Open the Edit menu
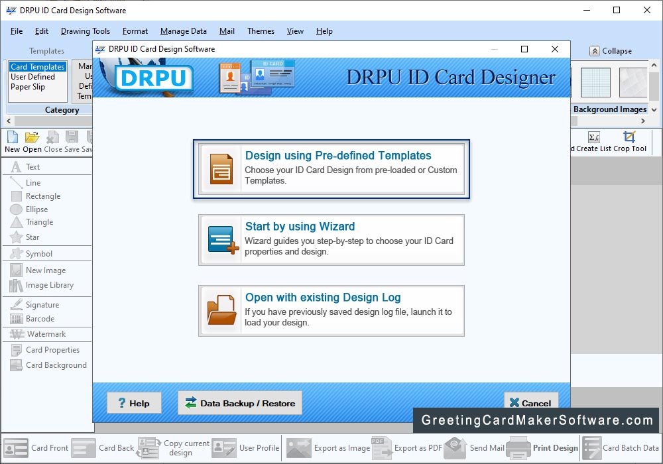Image resolution: width=663 pixels, height=464 pixels. click(x=41, y=31)
